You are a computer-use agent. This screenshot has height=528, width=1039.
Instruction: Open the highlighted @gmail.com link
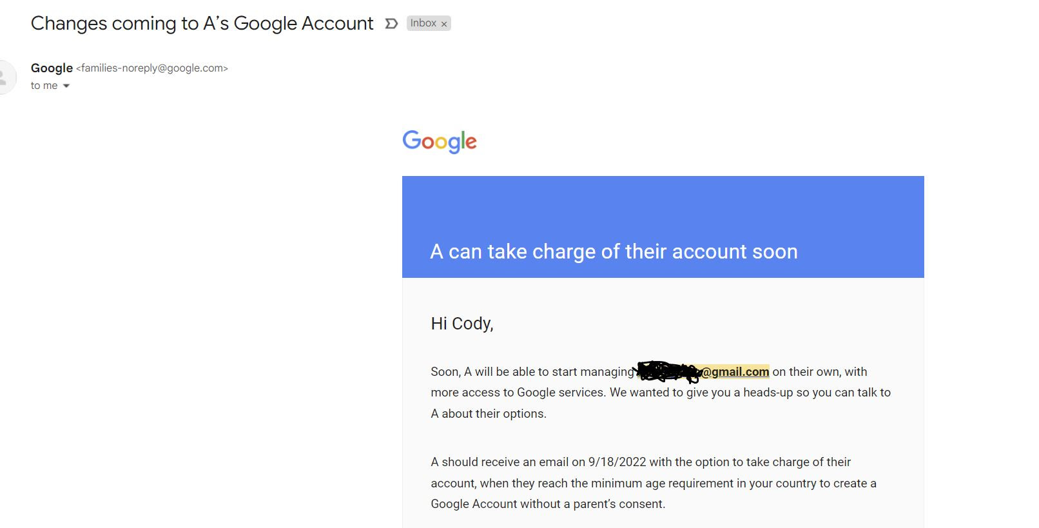pos(735,372)
